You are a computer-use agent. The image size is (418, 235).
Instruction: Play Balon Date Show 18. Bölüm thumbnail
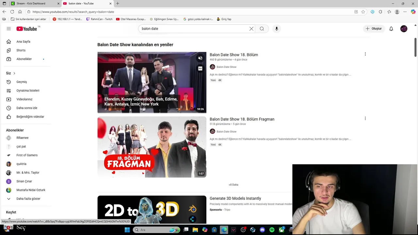click(x=152, y=82)
